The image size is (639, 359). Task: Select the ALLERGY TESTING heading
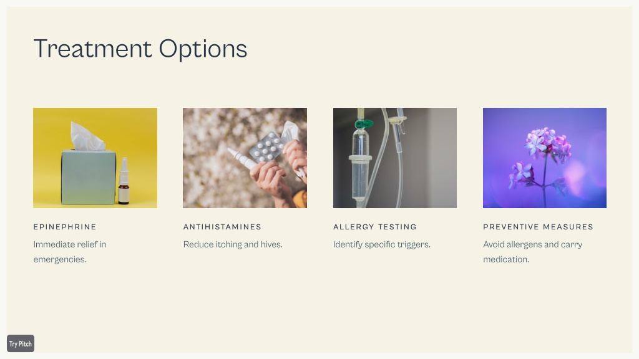[x=375, y=227]
